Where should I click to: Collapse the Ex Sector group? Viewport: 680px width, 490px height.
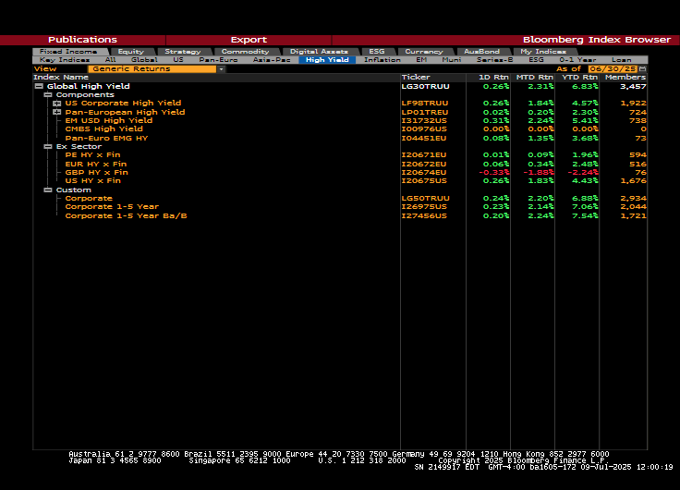[48, 147]
